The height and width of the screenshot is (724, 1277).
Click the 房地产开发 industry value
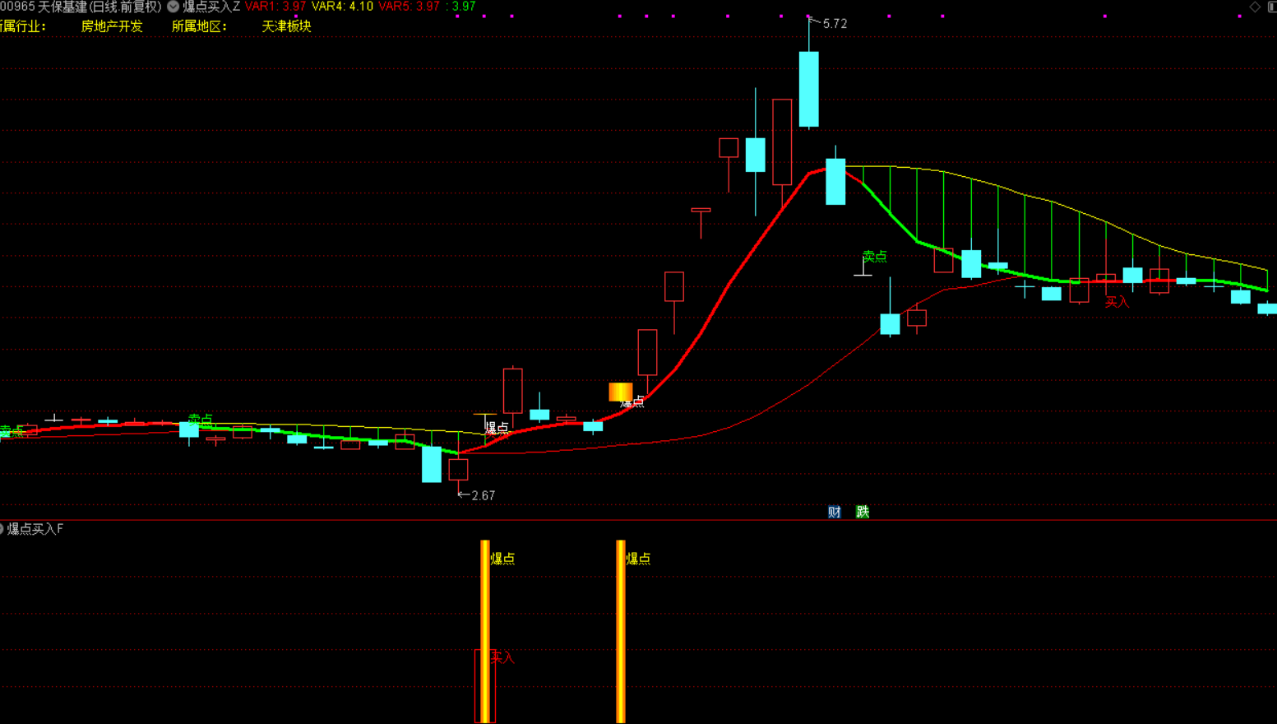112,26
